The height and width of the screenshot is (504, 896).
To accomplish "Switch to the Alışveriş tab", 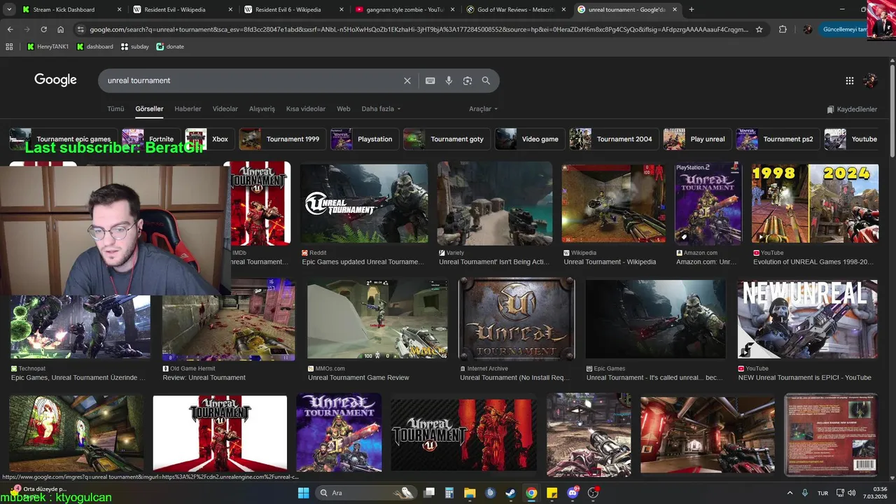I will [x=262, y=109].
